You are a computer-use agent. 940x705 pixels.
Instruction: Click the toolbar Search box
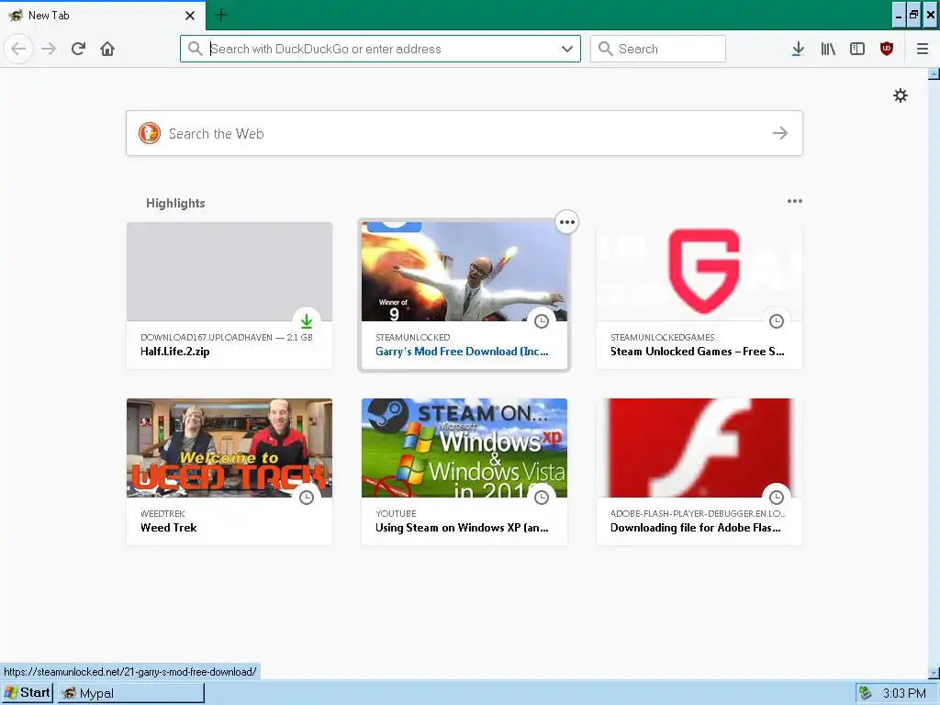657,49
